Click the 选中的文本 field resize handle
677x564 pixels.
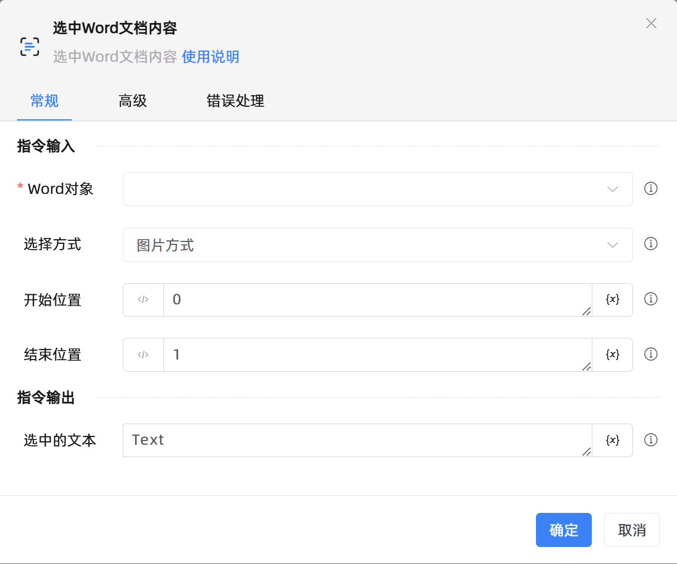click(586, 452)
